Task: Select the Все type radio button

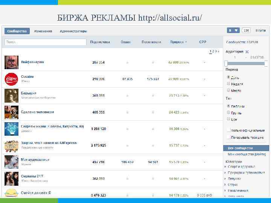Action: (x=228, y=119)
